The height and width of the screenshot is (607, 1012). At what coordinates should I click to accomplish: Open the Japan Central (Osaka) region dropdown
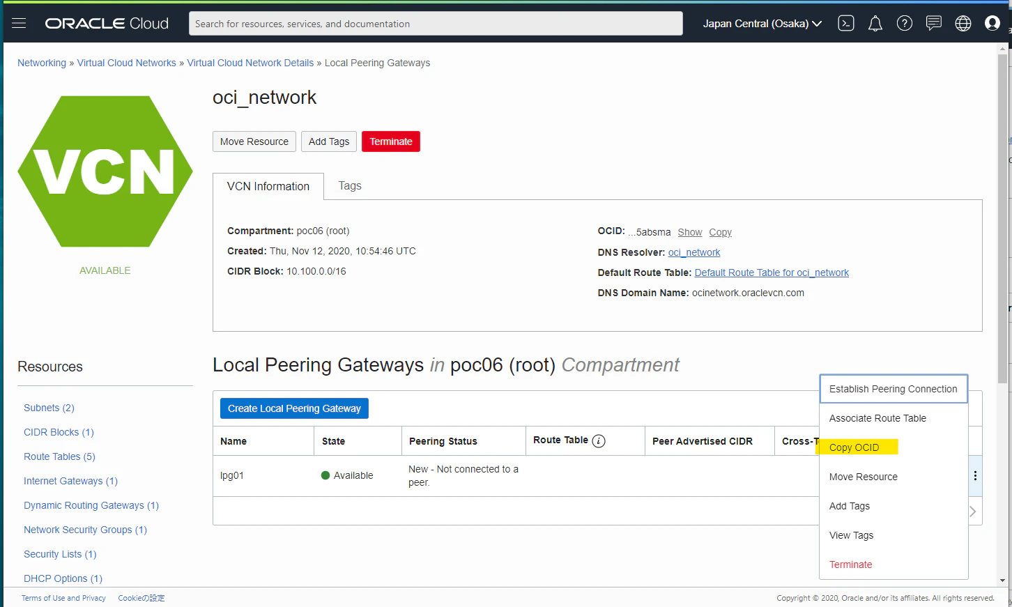click(762, 24)
